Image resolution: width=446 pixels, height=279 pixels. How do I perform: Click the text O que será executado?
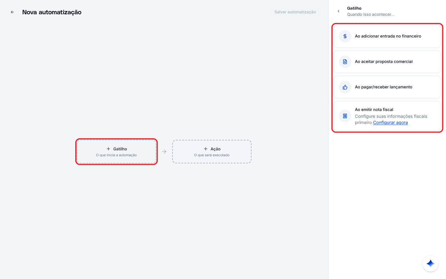click(212, 155)
